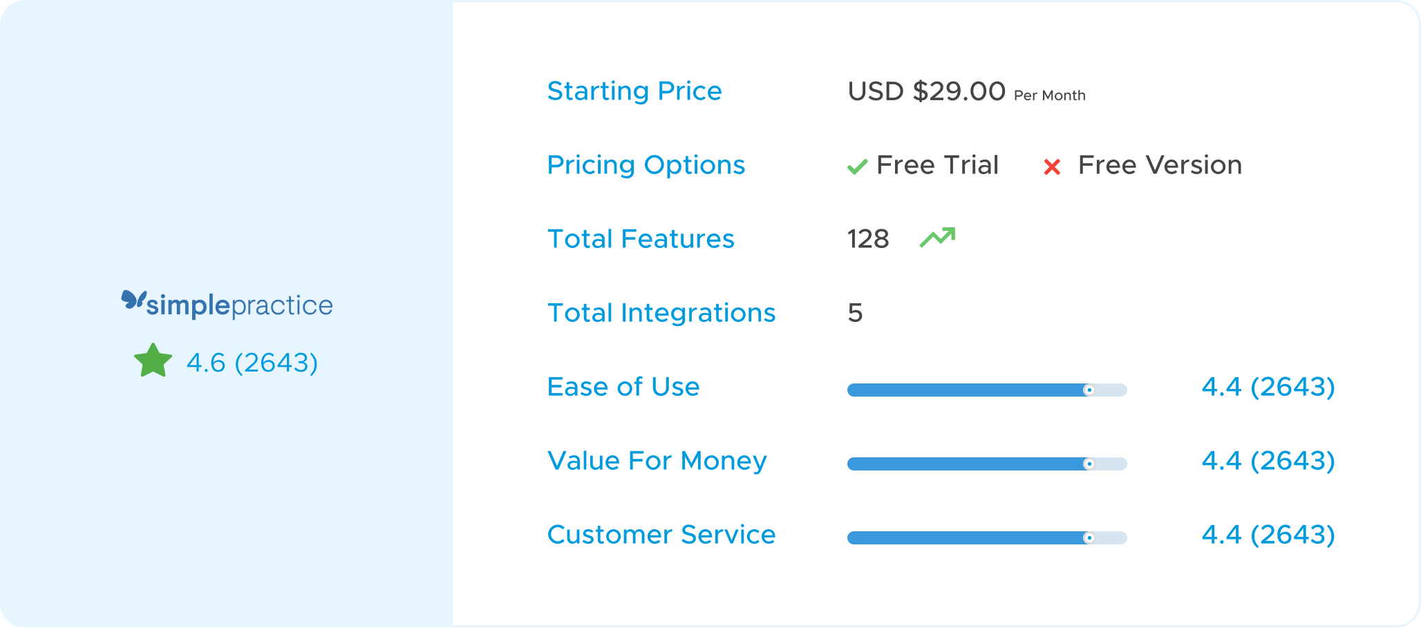
Task: Click the overall 4.6 (2643) rating
Action: (252, 363)
